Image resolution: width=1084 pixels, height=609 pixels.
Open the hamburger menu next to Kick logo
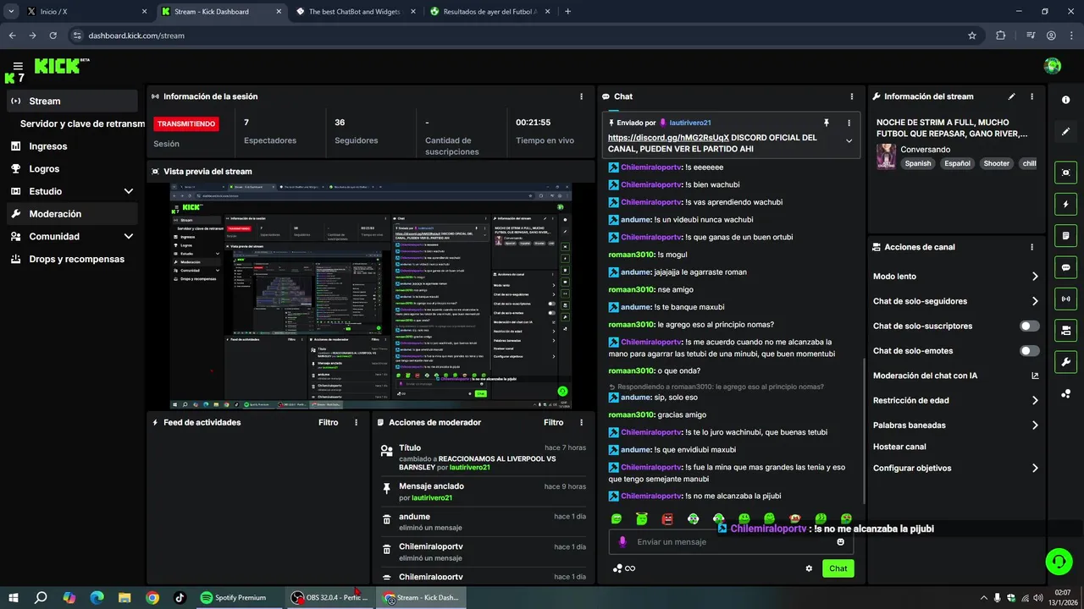click(18, 66)
